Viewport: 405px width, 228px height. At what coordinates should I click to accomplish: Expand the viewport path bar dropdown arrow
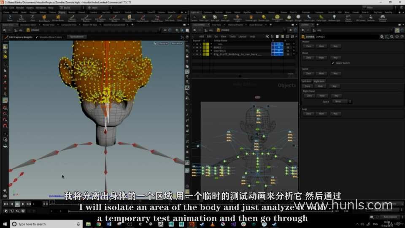[x=159, y=30]
